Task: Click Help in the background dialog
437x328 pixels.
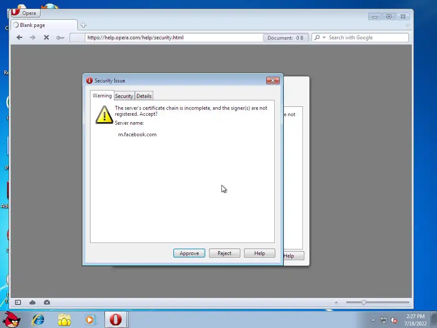Action: [294, 256]
